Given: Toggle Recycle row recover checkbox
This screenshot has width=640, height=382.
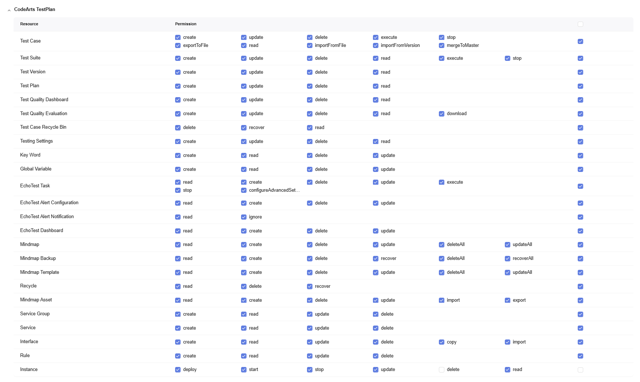Looking at the screenshot, I should (x=310, y=286).
